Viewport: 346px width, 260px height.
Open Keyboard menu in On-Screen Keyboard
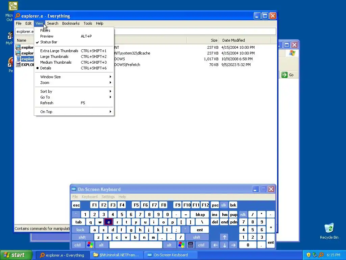pyautogui.click(x=90, y=197)
